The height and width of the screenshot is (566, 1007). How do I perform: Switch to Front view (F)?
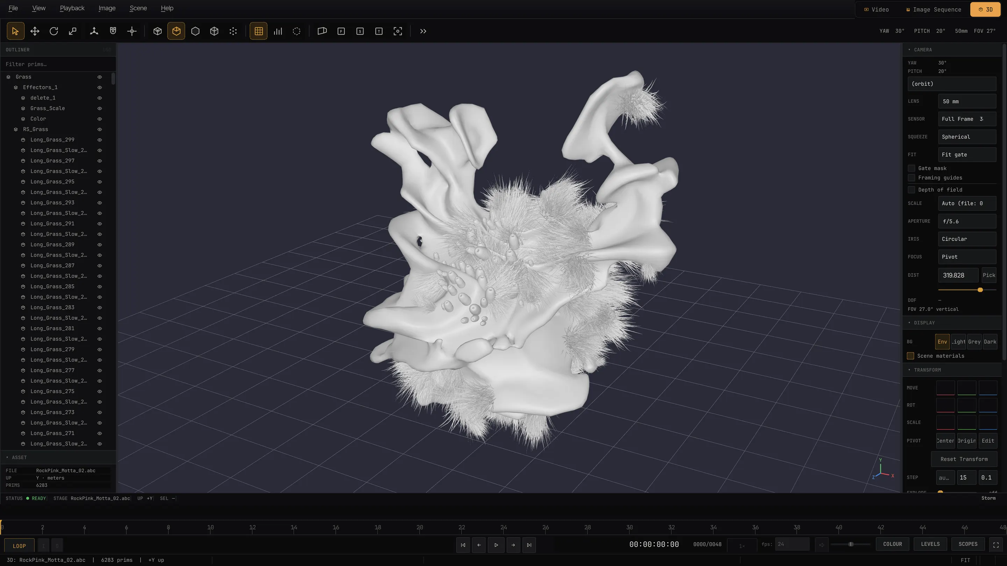(341, 31)
